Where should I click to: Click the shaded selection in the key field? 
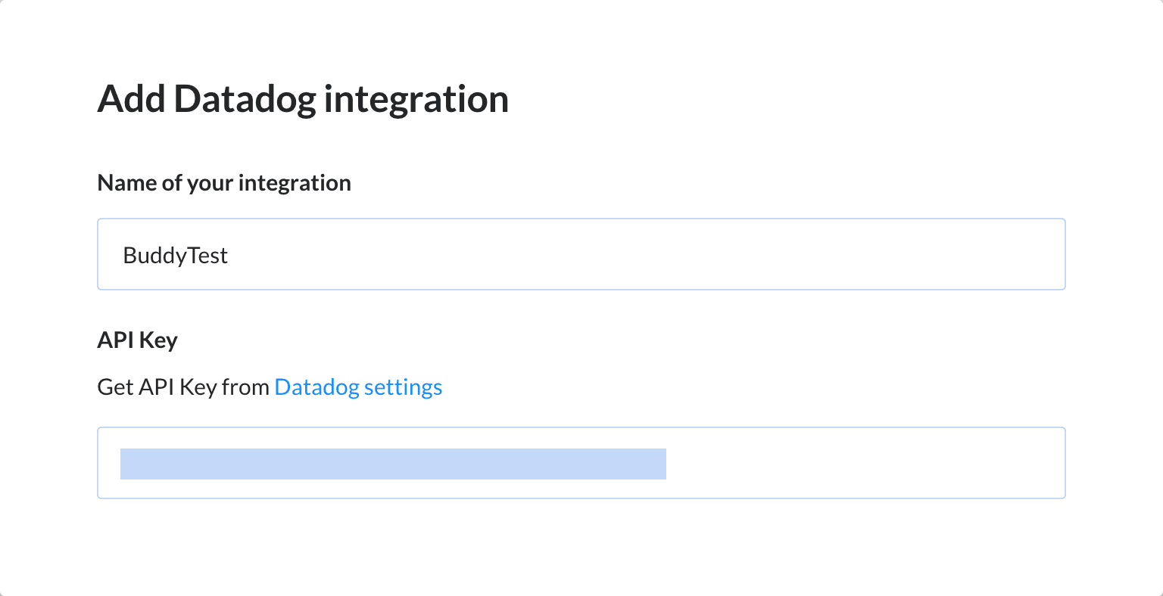tap(393, 464)
